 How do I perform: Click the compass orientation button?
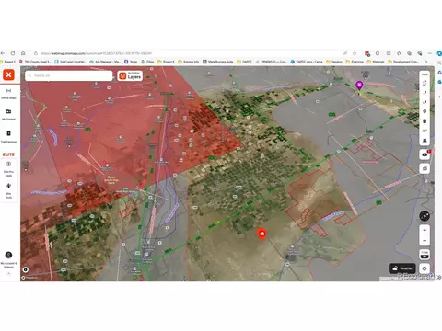pos(425,216)
